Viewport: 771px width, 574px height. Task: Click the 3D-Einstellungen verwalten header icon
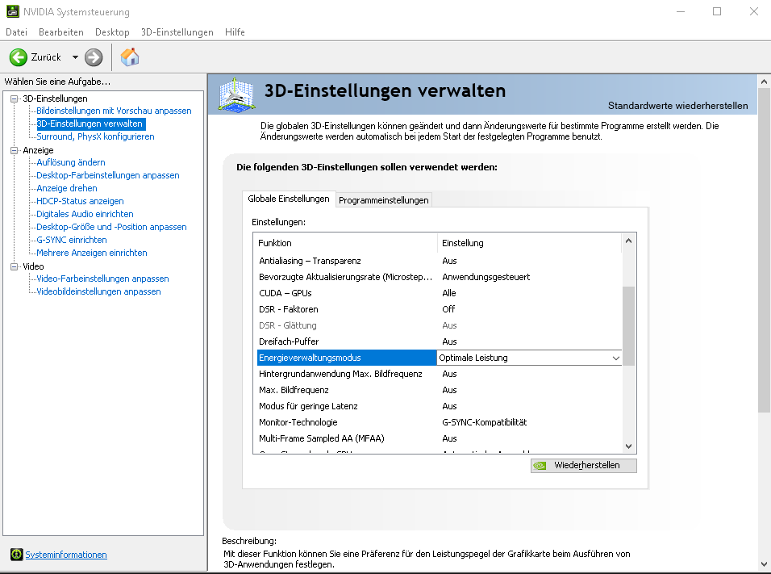(x=236, y=95)
